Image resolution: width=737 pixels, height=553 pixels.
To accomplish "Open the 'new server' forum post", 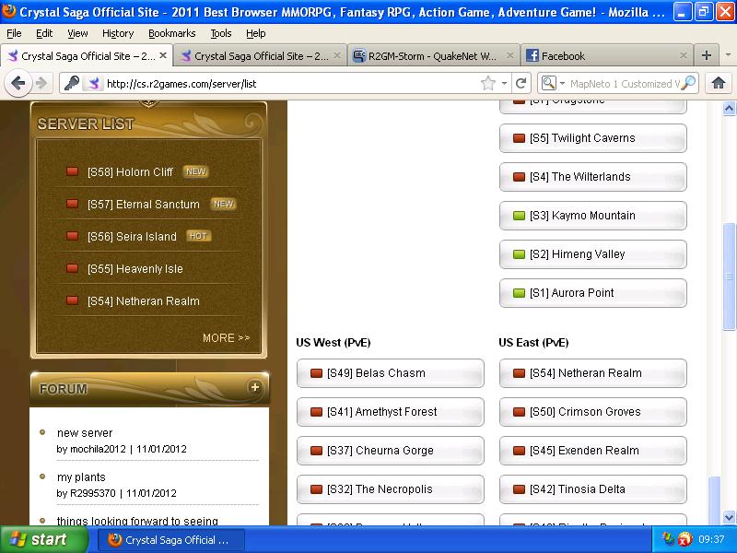I will [85, 433].
